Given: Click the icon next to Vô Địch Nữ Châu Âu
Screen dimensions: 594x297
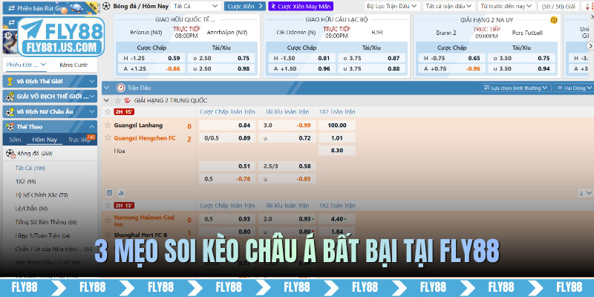Looking at the screenshot, I should pos(10,111).
